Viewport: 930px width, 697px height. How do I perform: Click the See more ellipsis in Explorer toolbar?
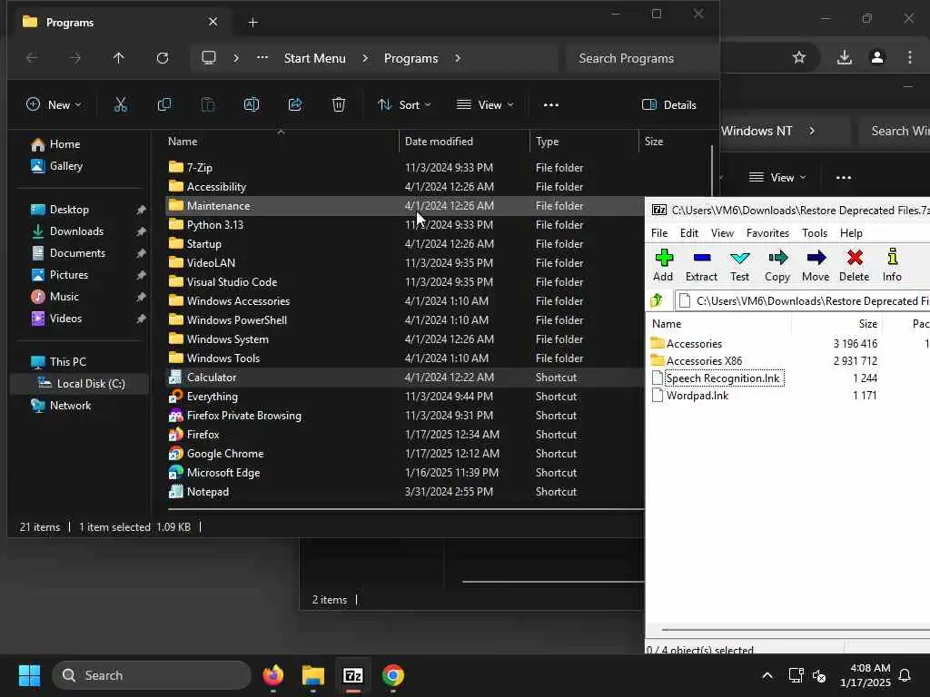[x=551, y=105]
